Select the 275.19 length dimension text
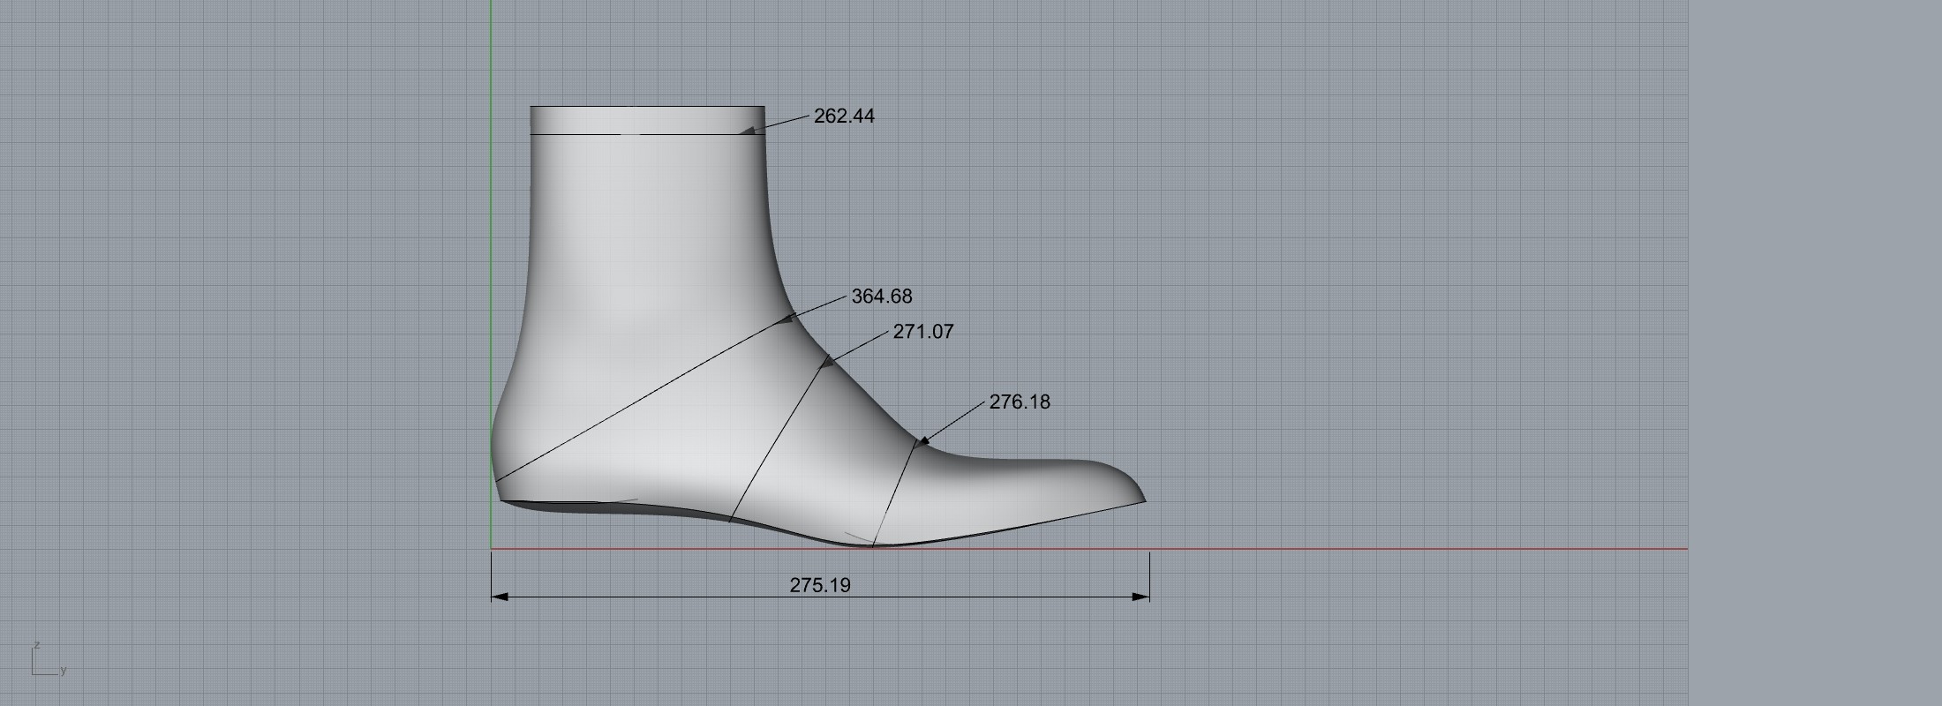Viewport: 1942px width, 706px height. 819,585
